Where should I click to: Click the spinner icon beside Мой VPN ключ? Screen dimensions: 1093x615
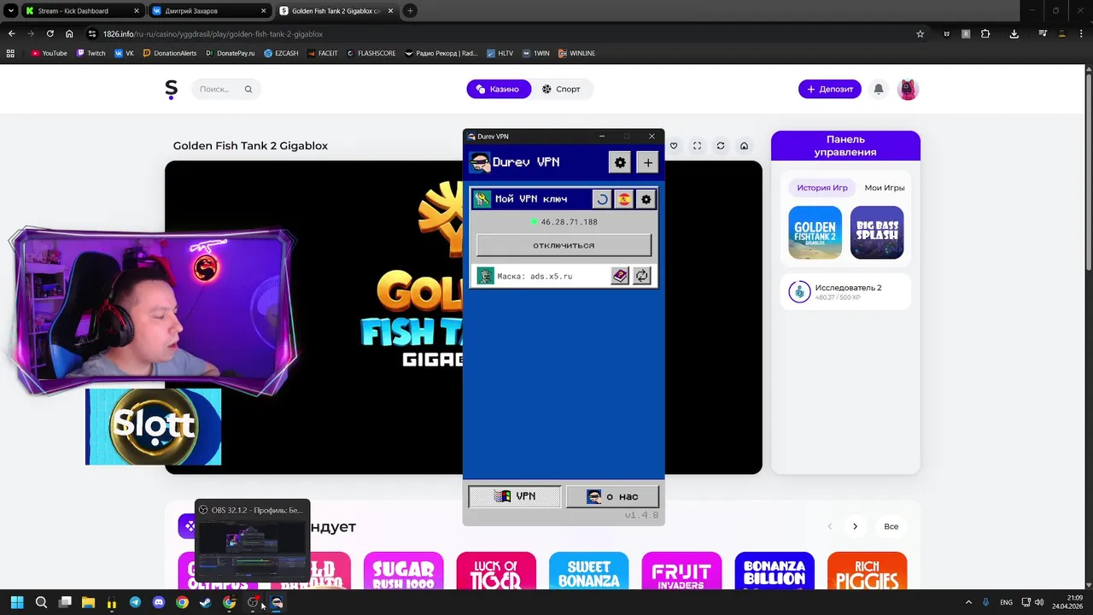point(602,199)
